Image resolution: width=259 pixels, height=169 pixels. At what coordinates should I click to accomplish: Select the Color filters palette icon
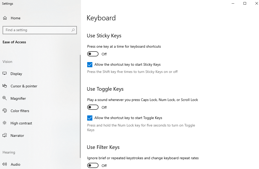point(5,111)
